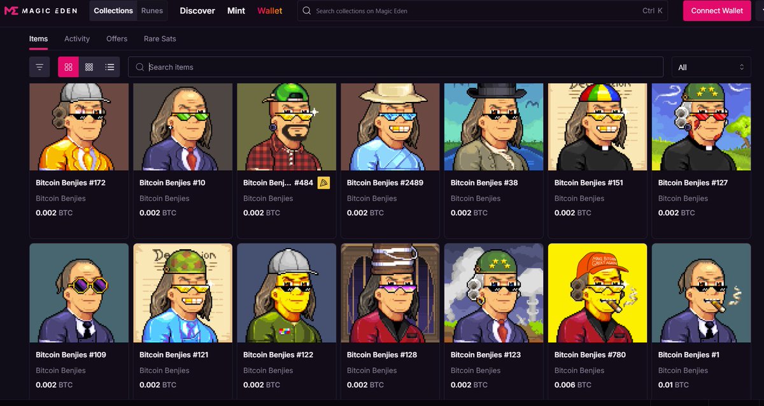This screenshot has width=764, height=406.
Task: Open Bitcoin Benjies #123 image
Action: 494,293
